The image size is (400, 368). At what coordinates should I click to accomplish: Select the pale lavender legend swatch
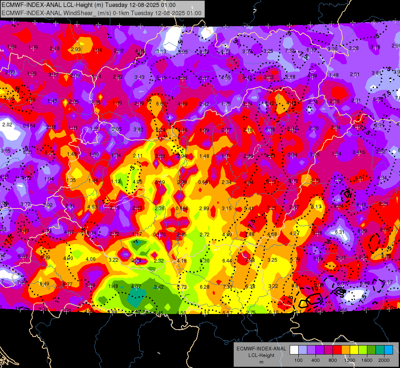coord(303,350)
